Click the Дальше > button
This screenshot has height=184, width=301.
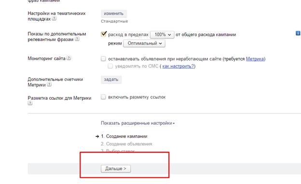(x=116, y=169)
